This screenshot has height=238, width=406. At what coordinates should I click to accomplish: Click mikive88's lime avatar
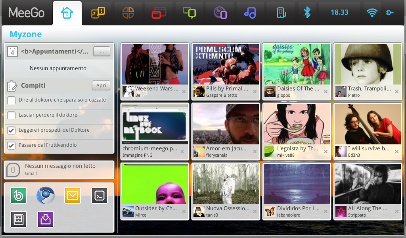270,152
